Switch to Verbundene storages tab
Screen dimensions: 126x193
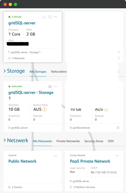pyautogui.click(x=59, y=72)
